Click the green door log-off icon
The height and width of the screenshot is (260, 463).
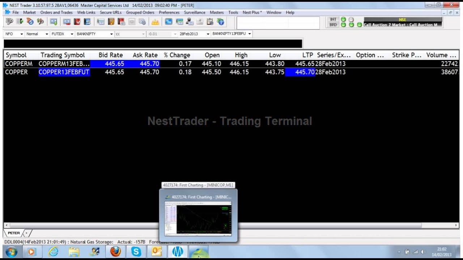(x=20, y=22)
